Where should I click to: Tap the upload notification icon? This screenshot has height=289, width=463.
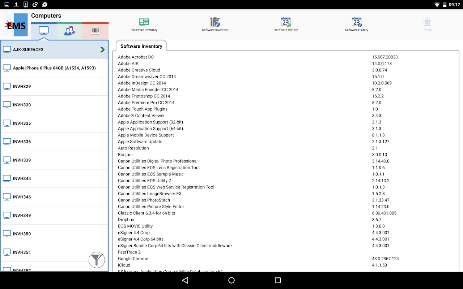click(x=16, y=5)
